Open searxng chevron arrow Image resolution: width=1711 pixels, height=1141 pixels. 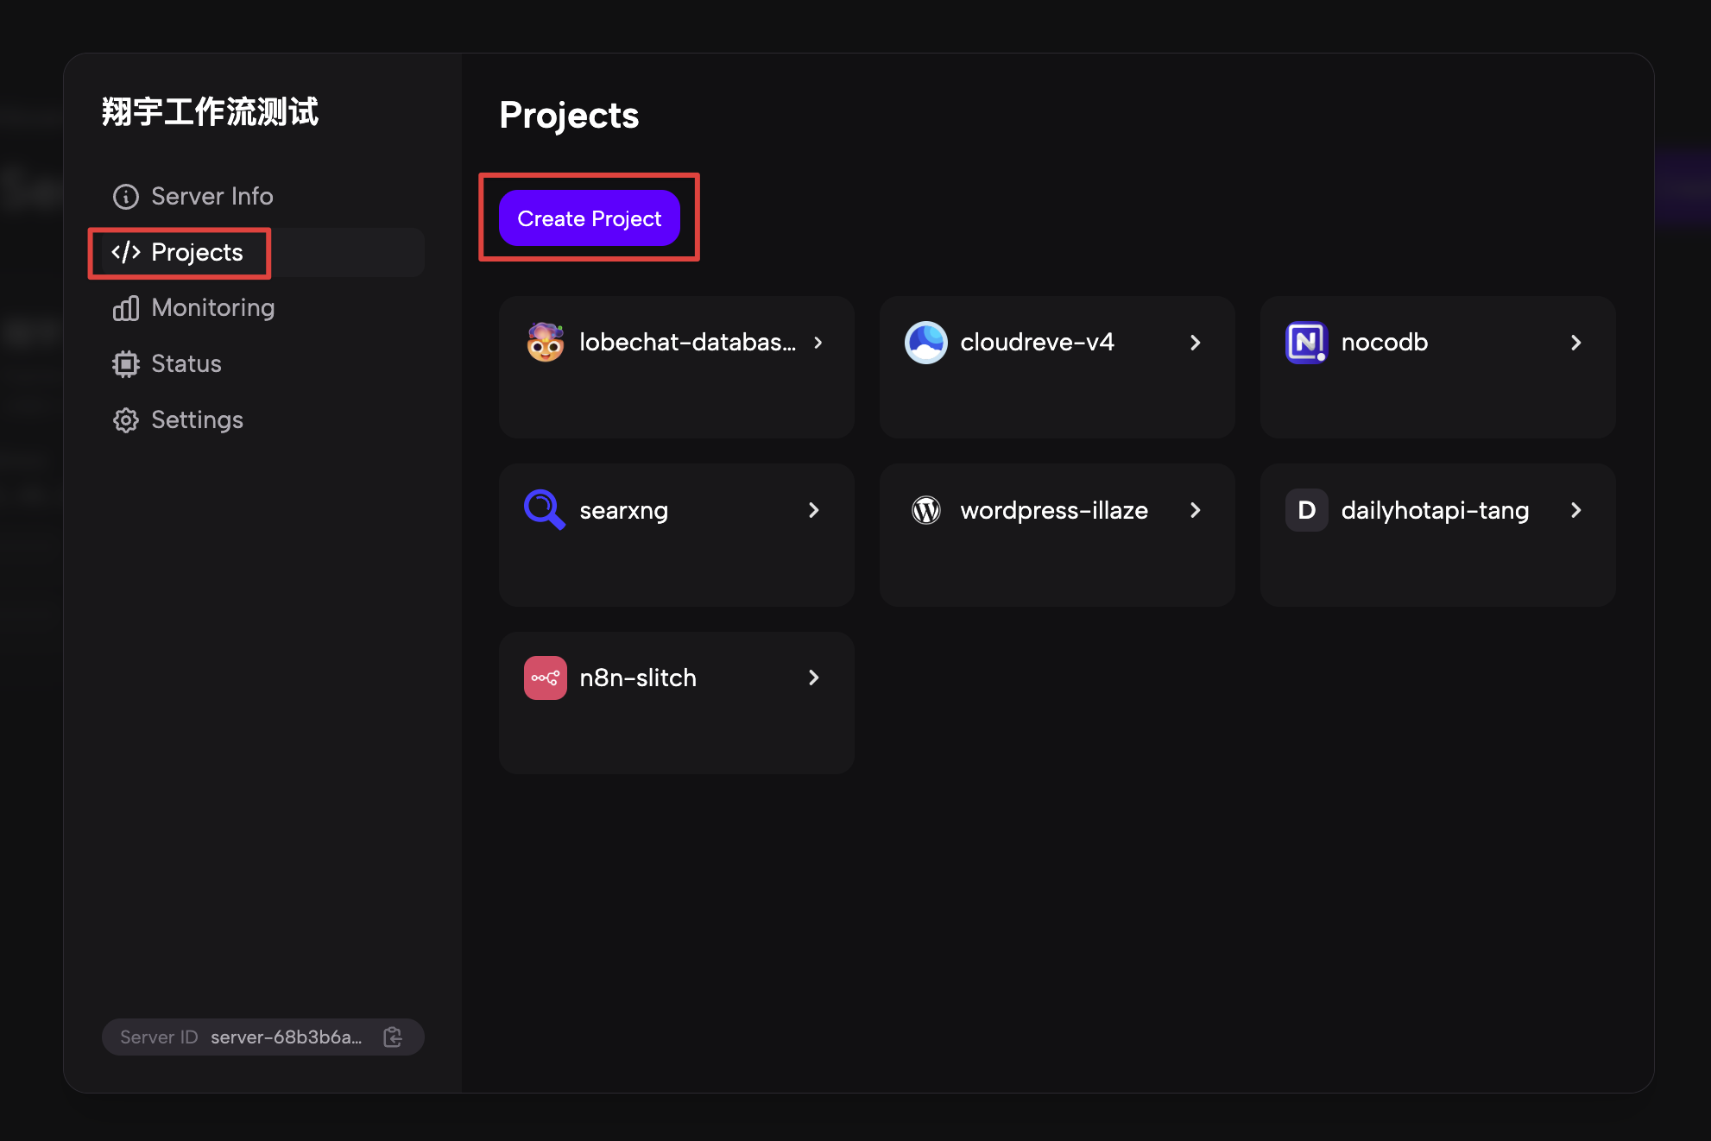point(813,510)
